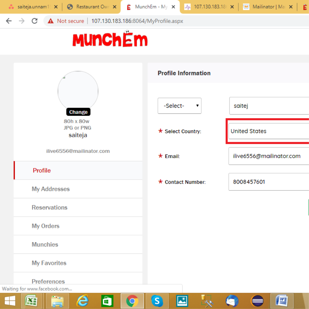This screenshot has width=309, height=309.
Task: Click the Email input field
Action: pyautogui.click(x=269, y=156)
